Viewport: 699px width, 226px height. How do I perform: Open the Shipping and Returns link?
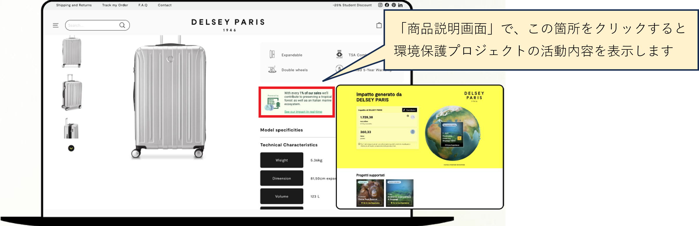click(x=74, y=5)
